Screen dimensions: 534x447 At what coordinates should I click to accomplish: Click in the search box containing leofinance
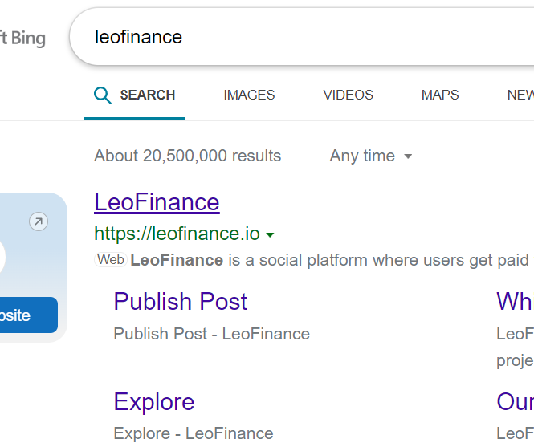[x=301, y=37]
